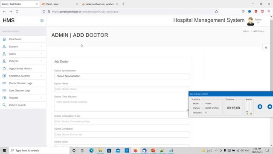This screenshot has height=154, width=273.
Task: Click the taskbar clock showing 7:13 AM
Action: click(x=257, y=150)
